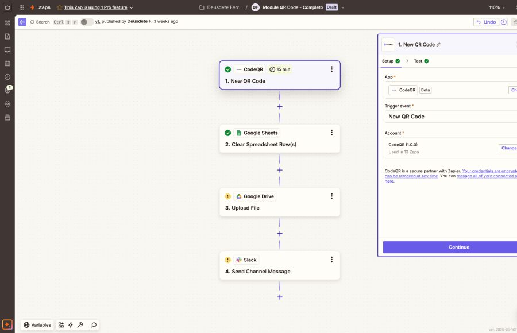Click the warning icon on the Slack step
Screen dimensions: 517x333
(x=228, y=260)
